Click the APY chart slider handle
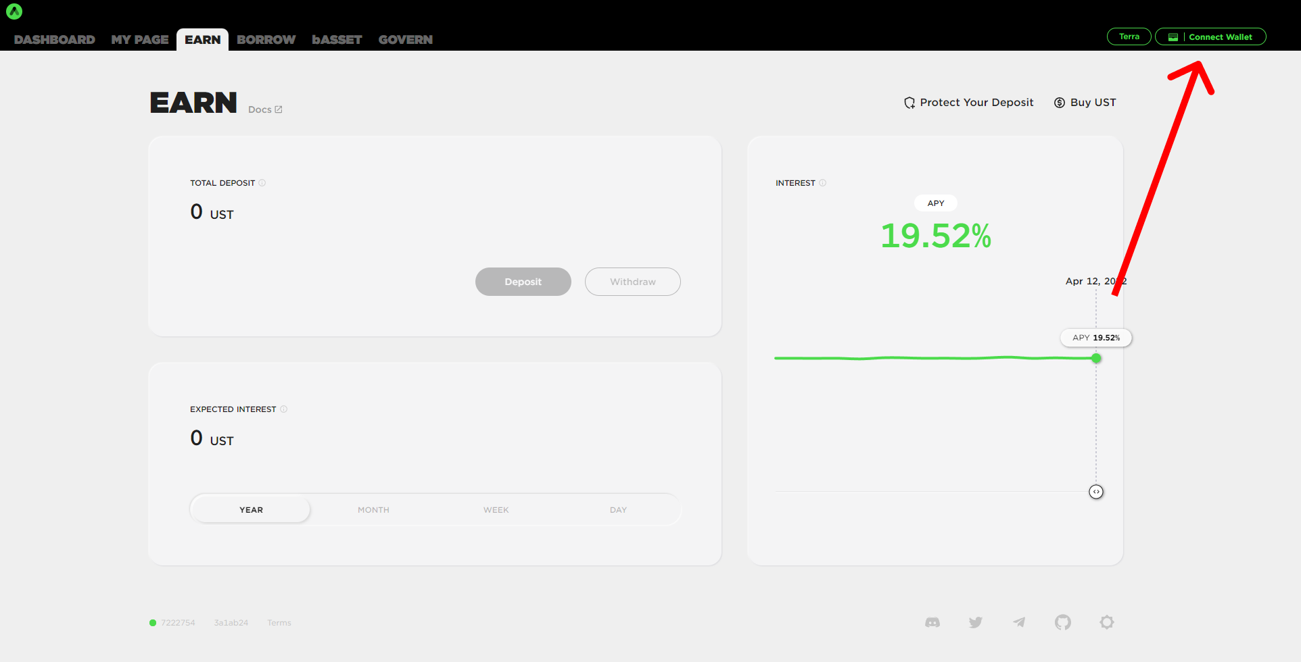Viewport: 1301px width, 662px height. pyautogui.click(x=1096, y=492)
